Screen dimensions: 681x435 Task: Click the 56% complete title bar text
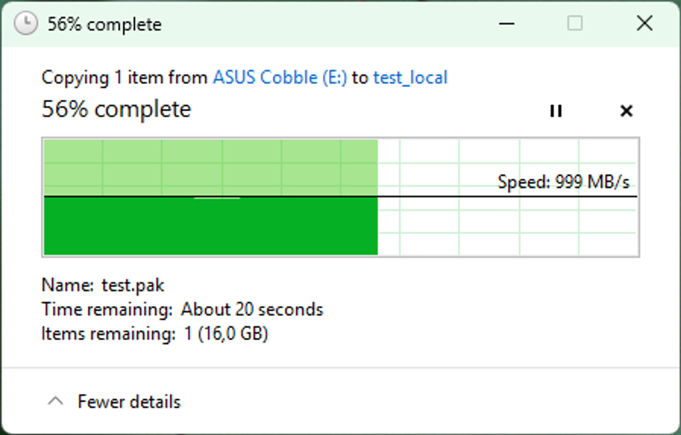tap(105, 25)
